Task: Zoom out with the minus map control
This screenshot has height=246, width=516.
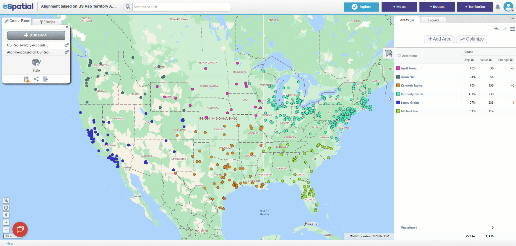Action: [6, 230]
